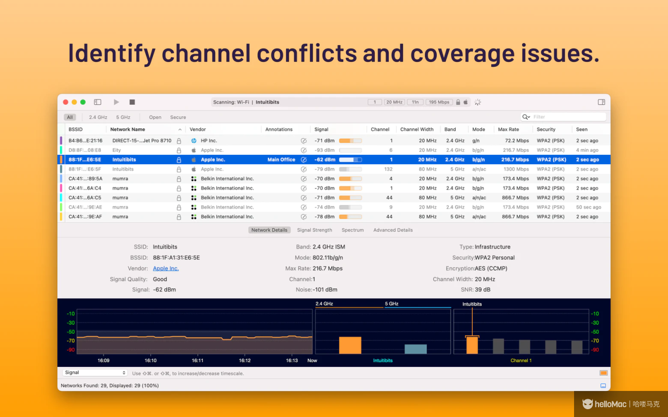This screenshot has width=668, height=417.
Task: Stop the Wi-Fi scan
Action: pos(132,102)
